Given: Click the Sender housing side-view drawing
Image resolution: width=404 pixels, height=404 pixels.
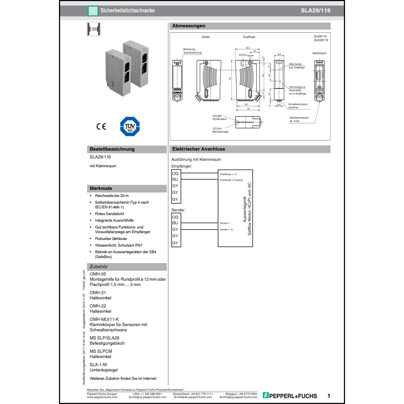Looking at the screenshot, I should click(209, 81).
